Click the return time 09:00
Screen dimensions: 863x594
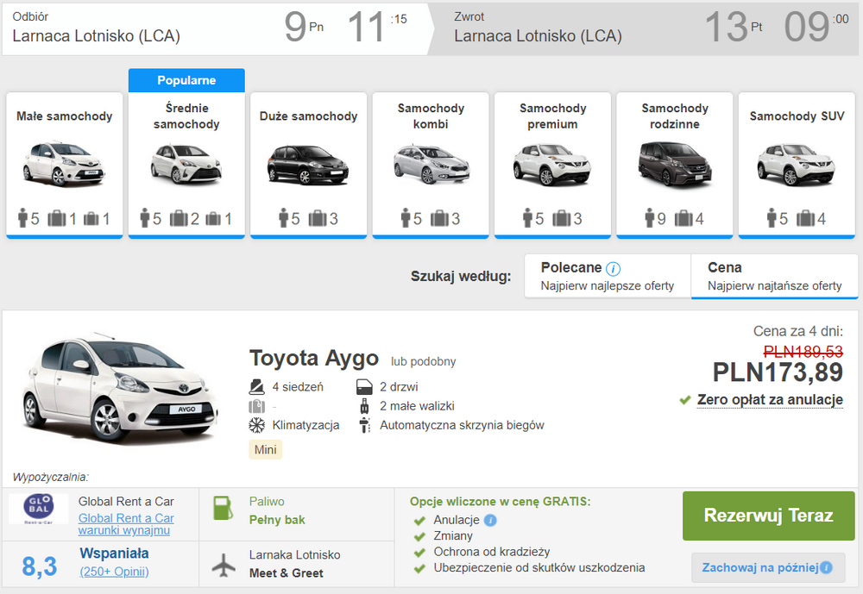(816, 27)
